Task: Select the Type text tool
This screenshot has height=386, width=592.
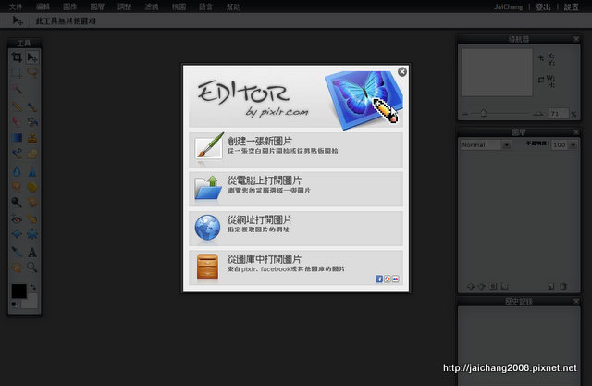Action: [x=32, y=252]
